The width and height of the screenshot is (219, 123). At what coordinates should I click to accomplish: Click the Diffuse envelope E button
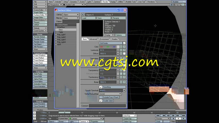tap(121, 54)
